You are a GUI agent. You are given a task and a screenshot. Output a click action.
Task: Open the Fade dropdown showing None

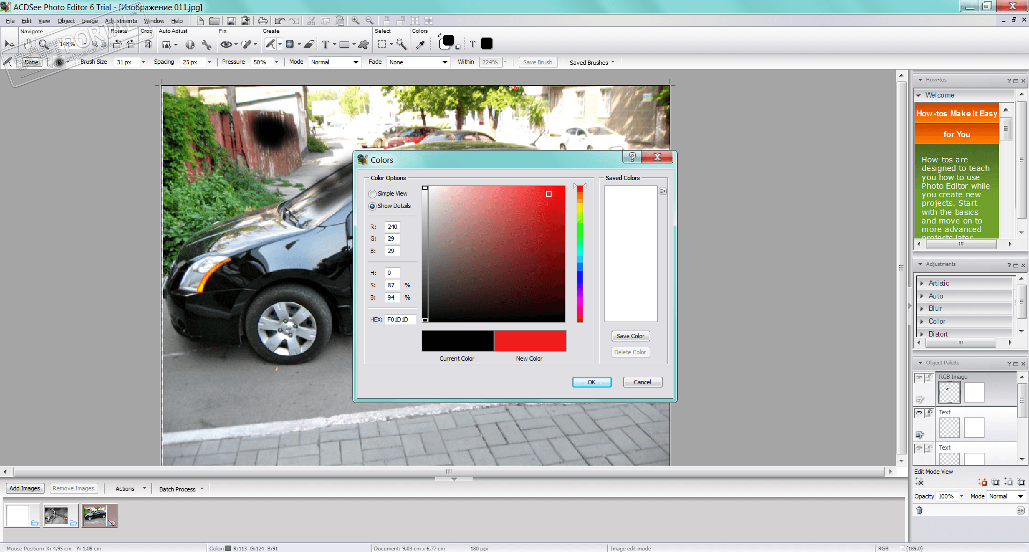[418, 62]
